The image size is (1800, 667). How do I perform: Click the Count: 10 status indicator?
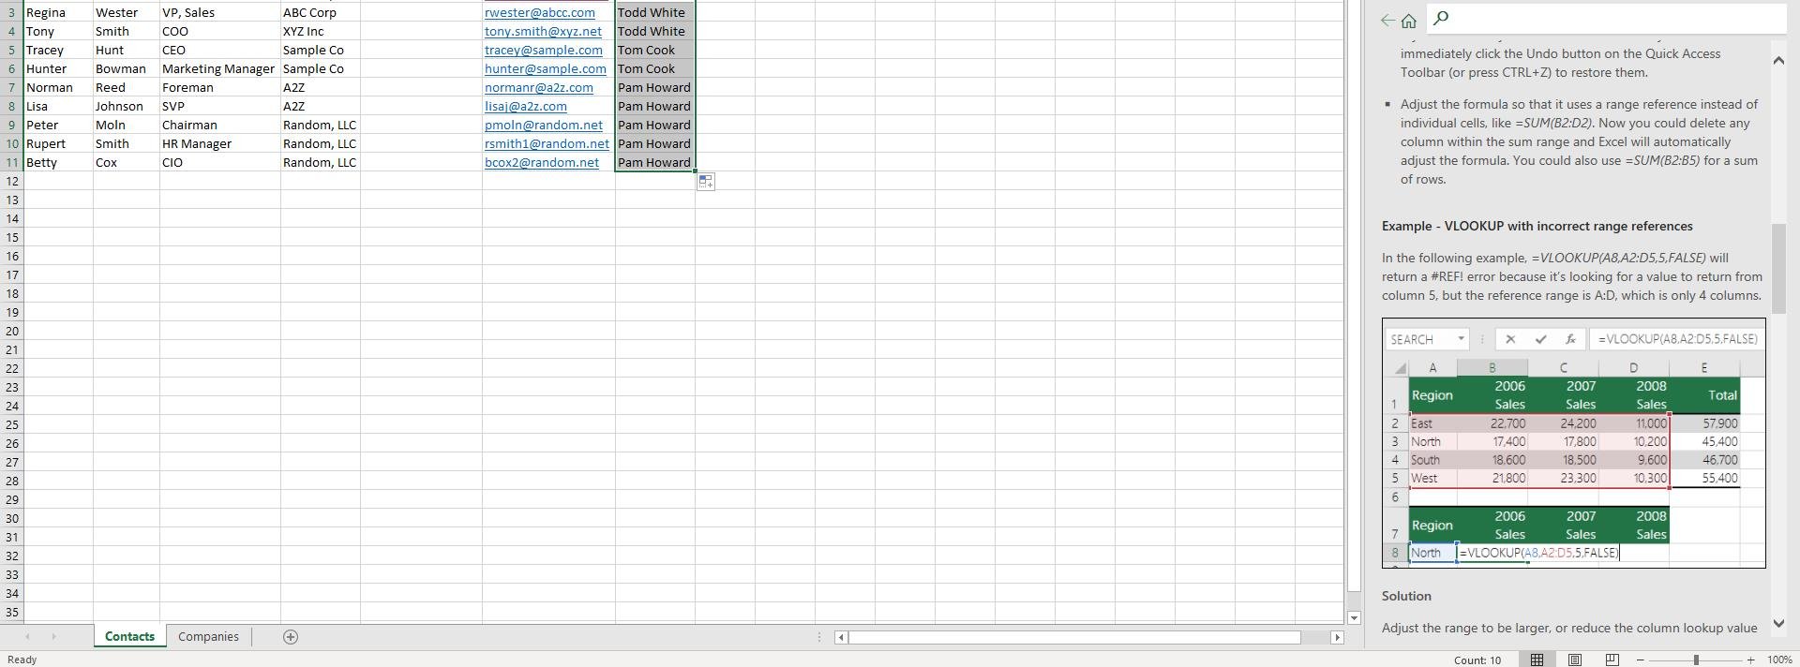[1477, 660]
